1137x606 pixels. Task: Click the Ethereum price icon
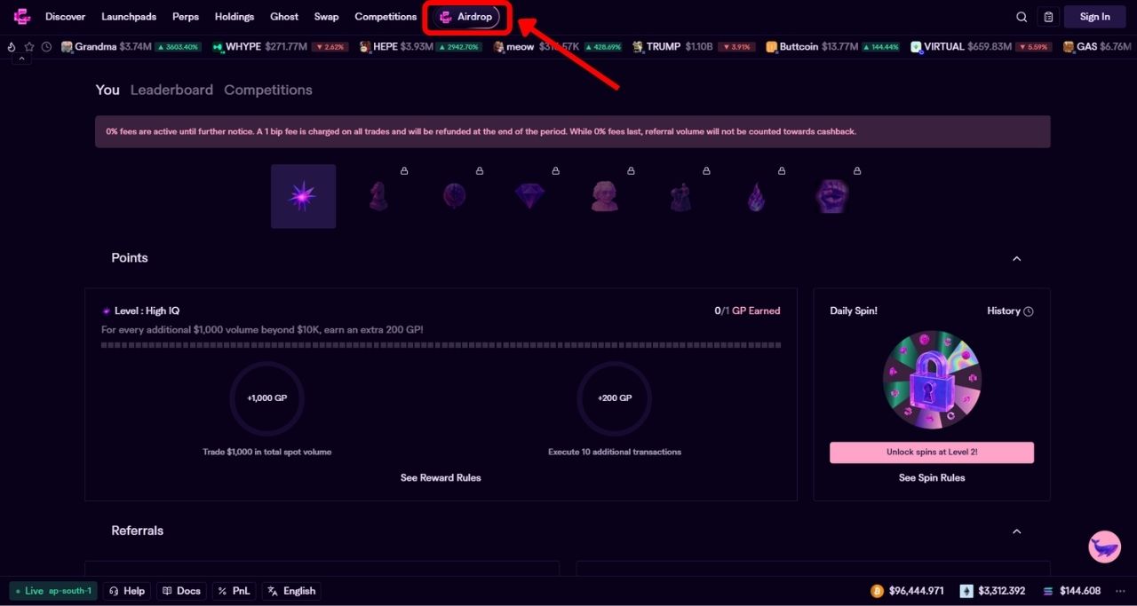[966, 591]
